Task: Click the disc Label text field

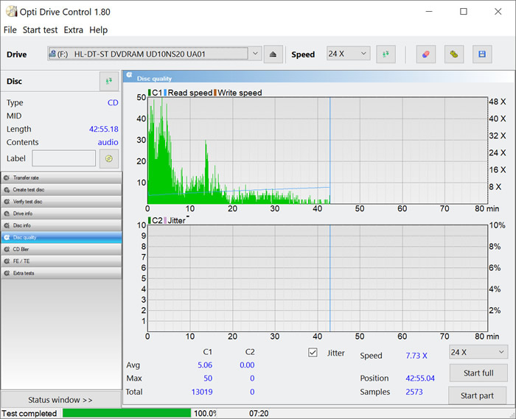Action: tap(63, 158)
